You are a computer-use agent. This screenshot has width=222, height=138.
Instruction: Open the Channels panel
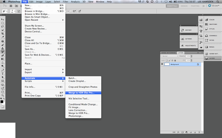pos(213,36)
